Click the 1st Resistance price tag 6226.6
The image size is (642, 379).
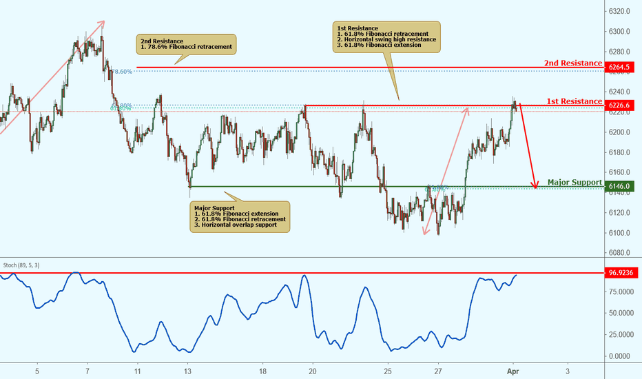pos(619,105)
